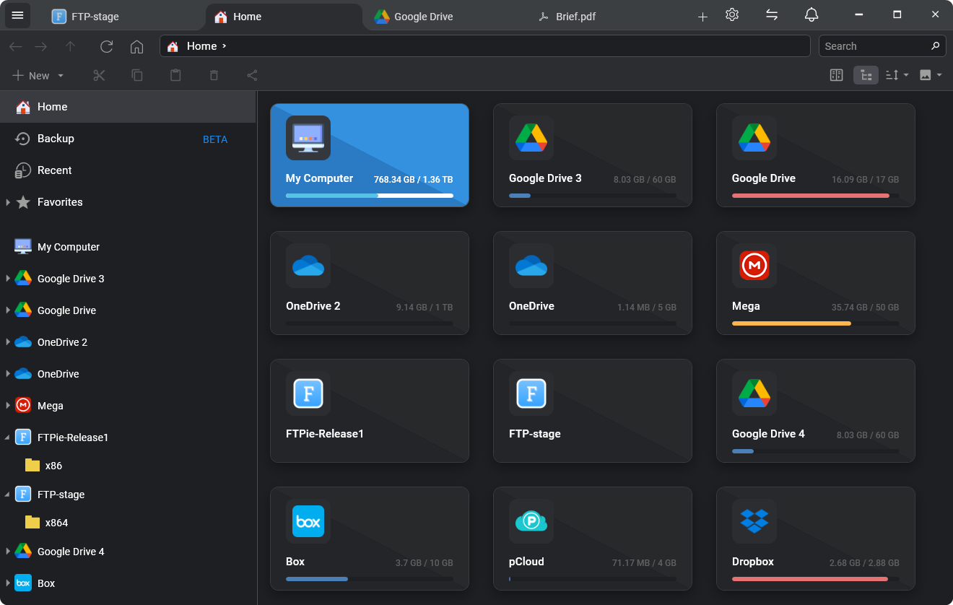Toggle the preview pane icon
Image resolution: width=953 pixels, height=605 pixels.
coord(928,74)
